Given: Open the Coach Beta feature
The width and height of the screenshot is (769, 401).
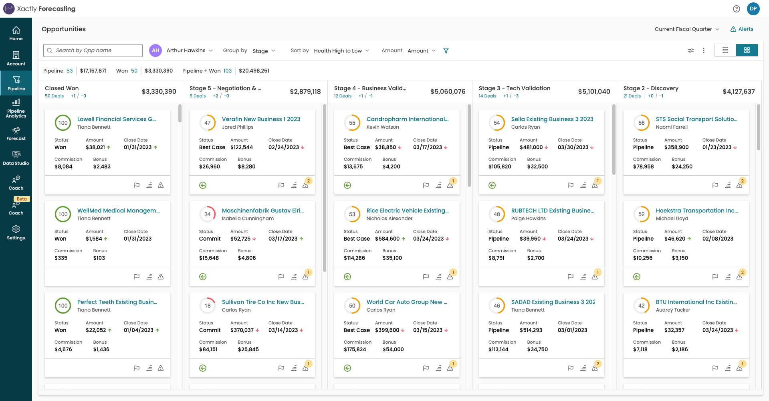Looking at the screenshot, I should tap(16, 206).
